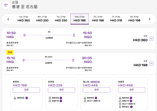This screenshot has height=111, width=157.
Task: Click the 隨身物品 bag icon in HKD 228 card
Action: coord(50,98)
